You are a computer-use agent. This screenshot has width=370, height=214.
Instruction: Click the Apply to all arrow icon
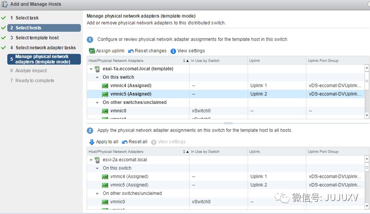coord(92,142)
